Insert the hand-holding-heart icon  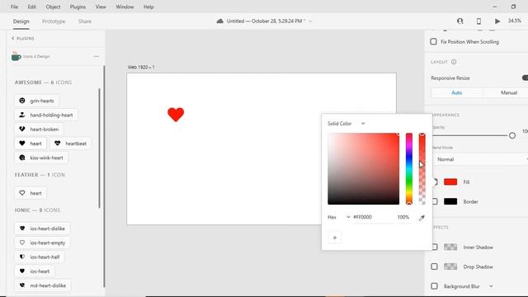click(x=46, y=115)
